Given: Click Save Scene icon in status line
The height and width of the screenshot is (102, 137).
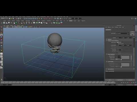Looking at the screenshot, I should (13, 18).
